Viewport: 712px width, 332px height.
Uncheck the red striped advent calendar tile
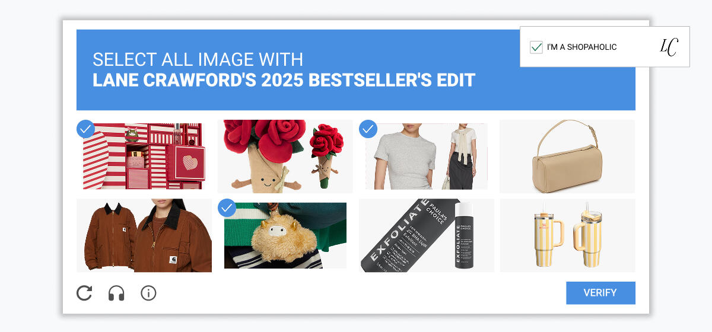85,129
